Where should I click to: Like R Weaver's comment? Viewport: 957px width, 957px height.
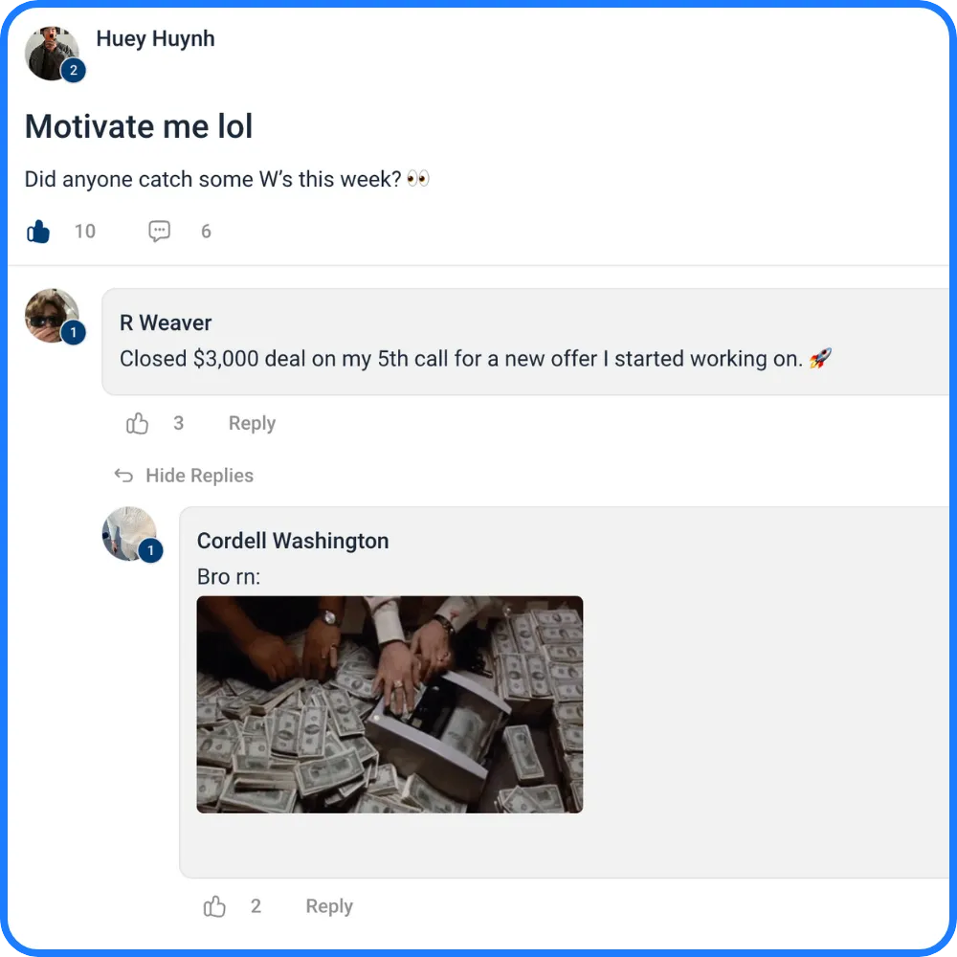coord(137,423)
